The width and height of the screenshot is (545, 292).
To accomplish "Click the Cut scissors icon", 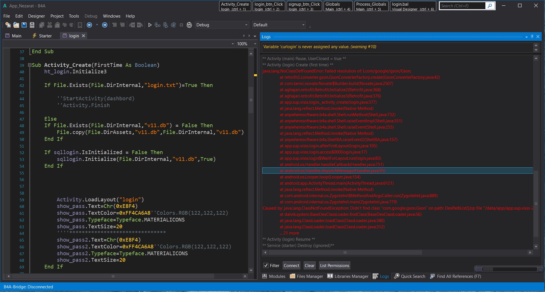I will click(50, 25).
